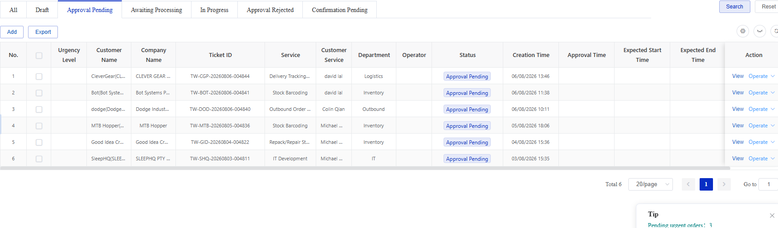778x228 pixels.
Task: Check the Bot Systems row checkbox
Action: pyautogui.click(x=39, y=93)
